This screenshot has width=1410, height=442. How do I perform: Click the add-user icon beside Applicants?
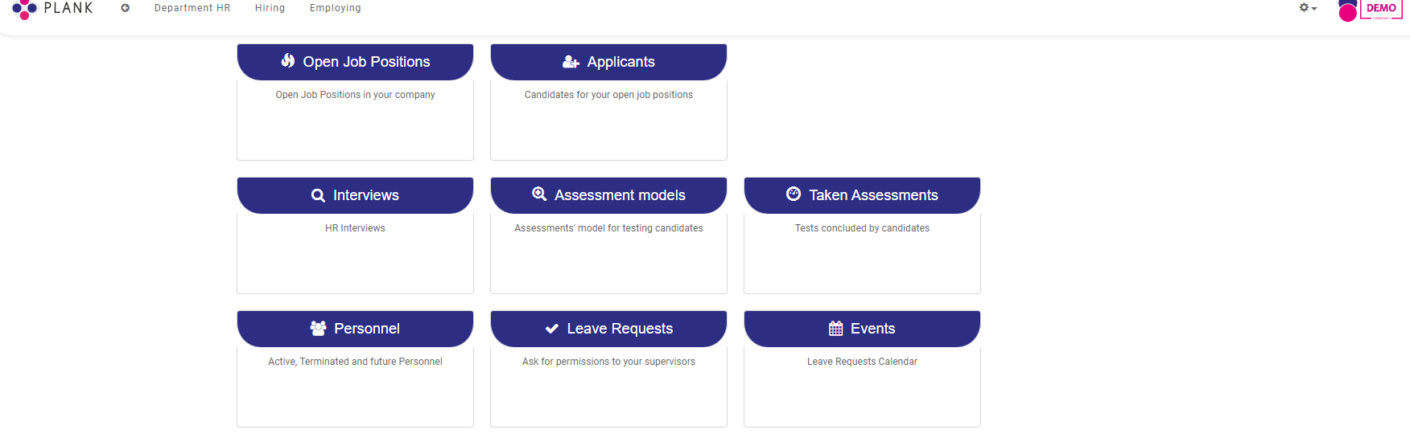(571, 62)
